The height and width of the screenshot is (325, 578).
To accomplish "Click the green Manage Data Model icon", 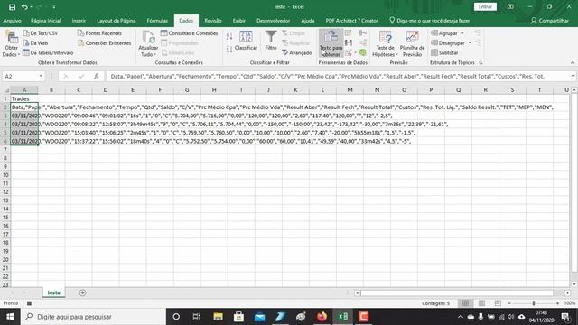I will pos(363,53).
